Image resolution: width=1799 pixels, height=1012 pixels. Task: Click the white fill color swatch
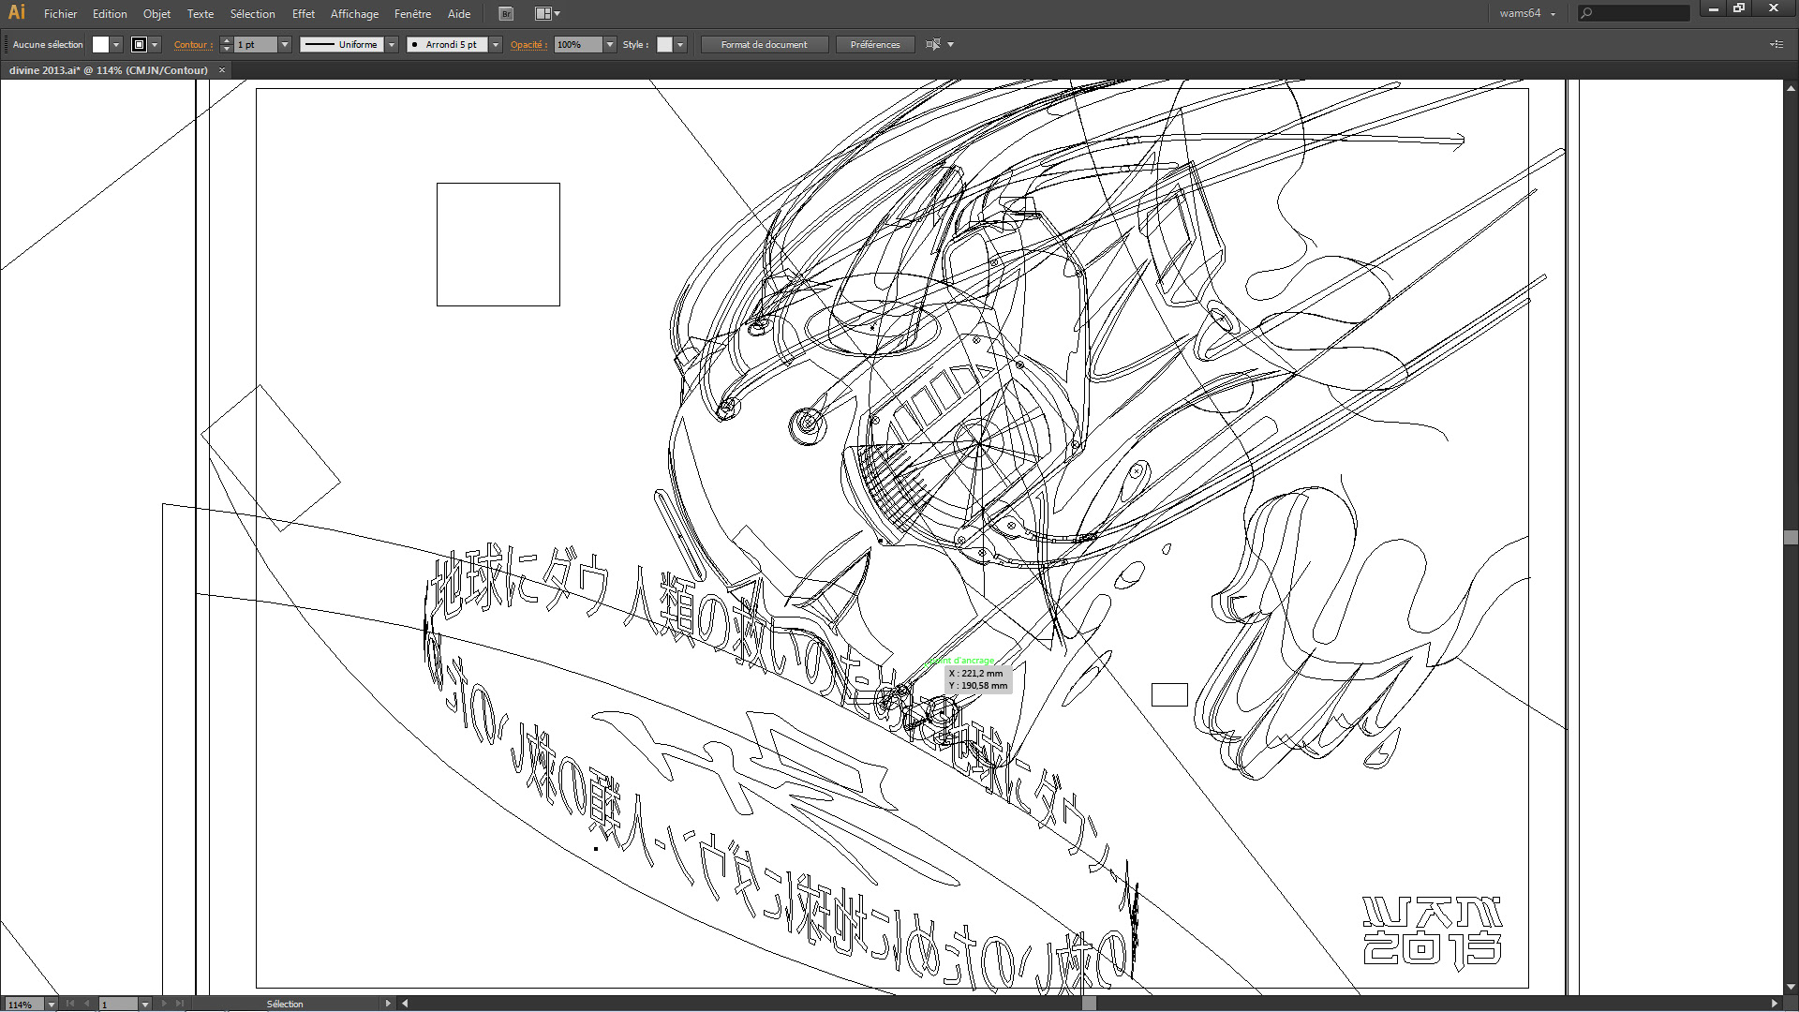point(100,44)
